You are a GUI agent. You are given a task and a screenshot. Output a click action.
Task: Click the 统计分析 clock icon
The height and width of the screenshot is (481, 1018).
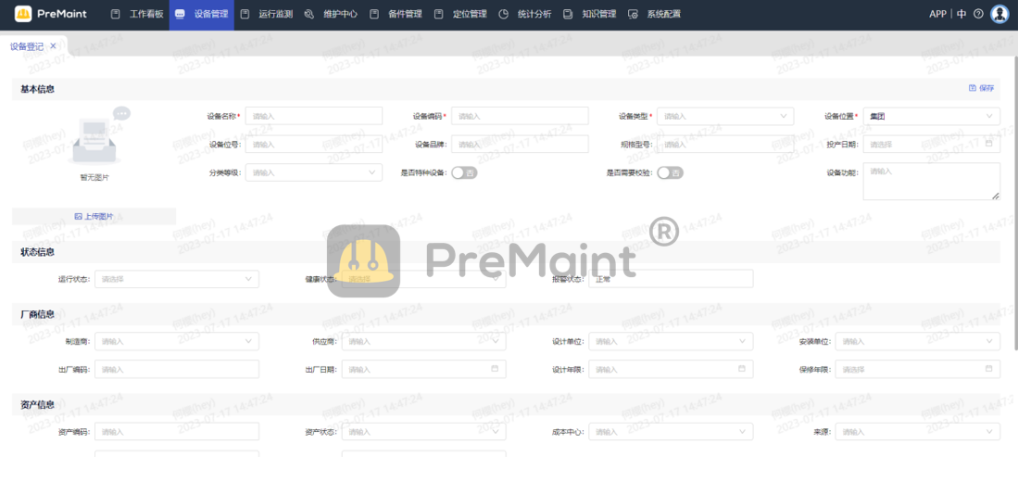tap(504, 14)
